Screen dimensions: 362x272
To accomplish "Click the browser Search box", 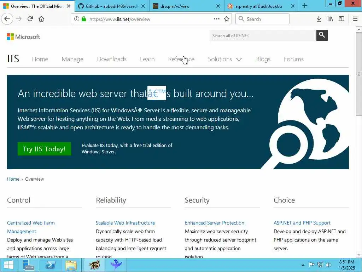I will click(x=262, y=19).
